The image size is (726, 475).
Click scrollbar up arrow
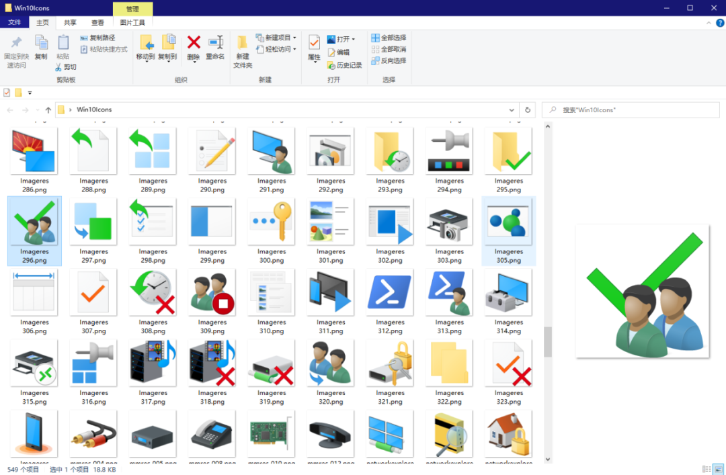(x=548, y=126)
